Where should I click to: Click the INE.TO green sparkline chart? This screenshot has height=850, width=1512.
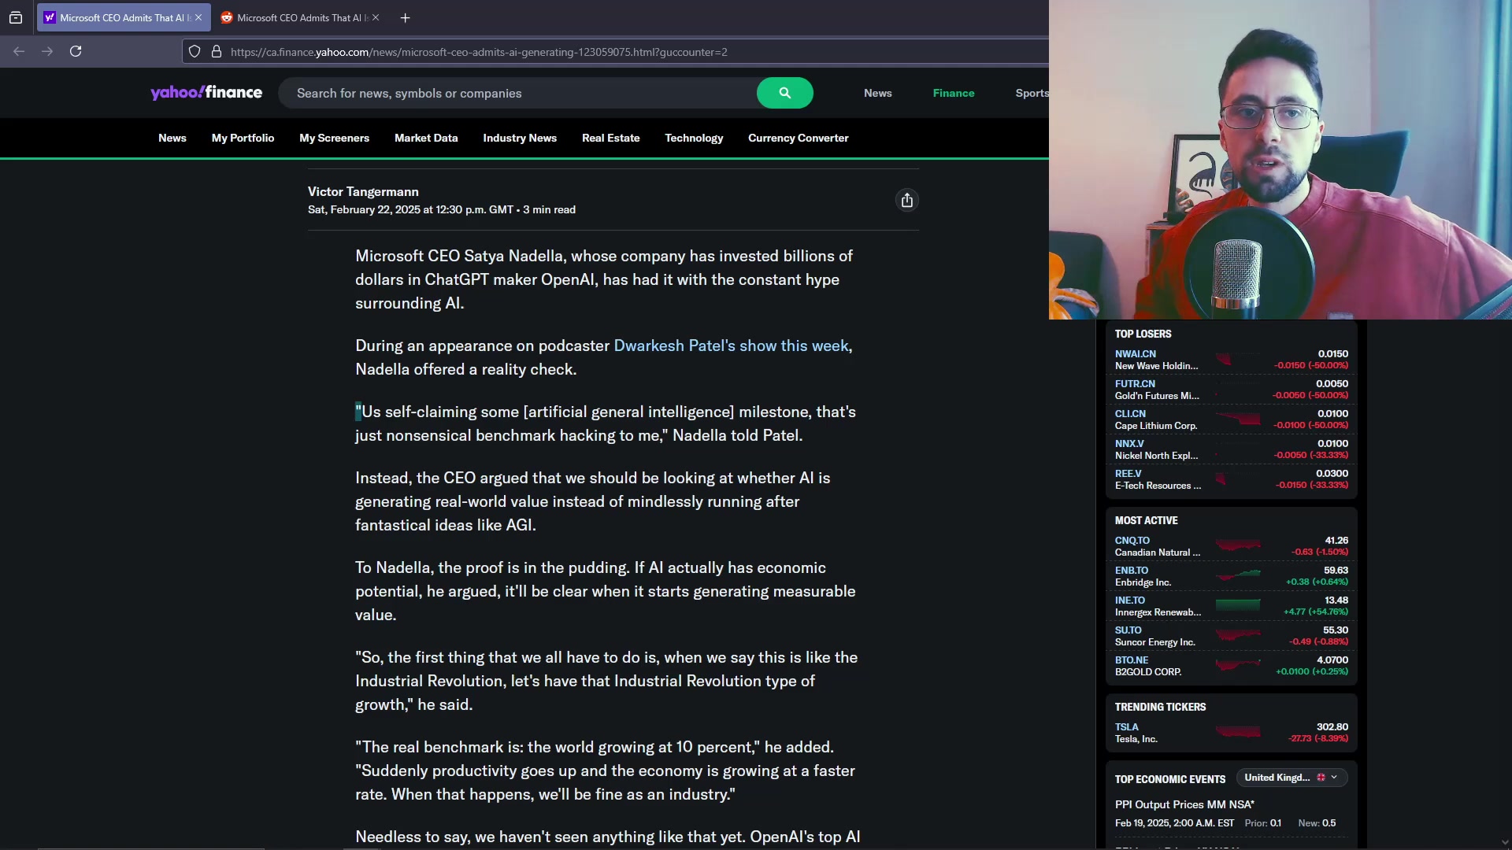click(1238, 605)
